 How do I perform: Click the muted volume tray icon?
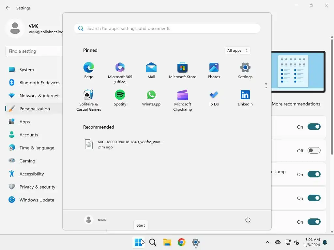coord(296,242)
